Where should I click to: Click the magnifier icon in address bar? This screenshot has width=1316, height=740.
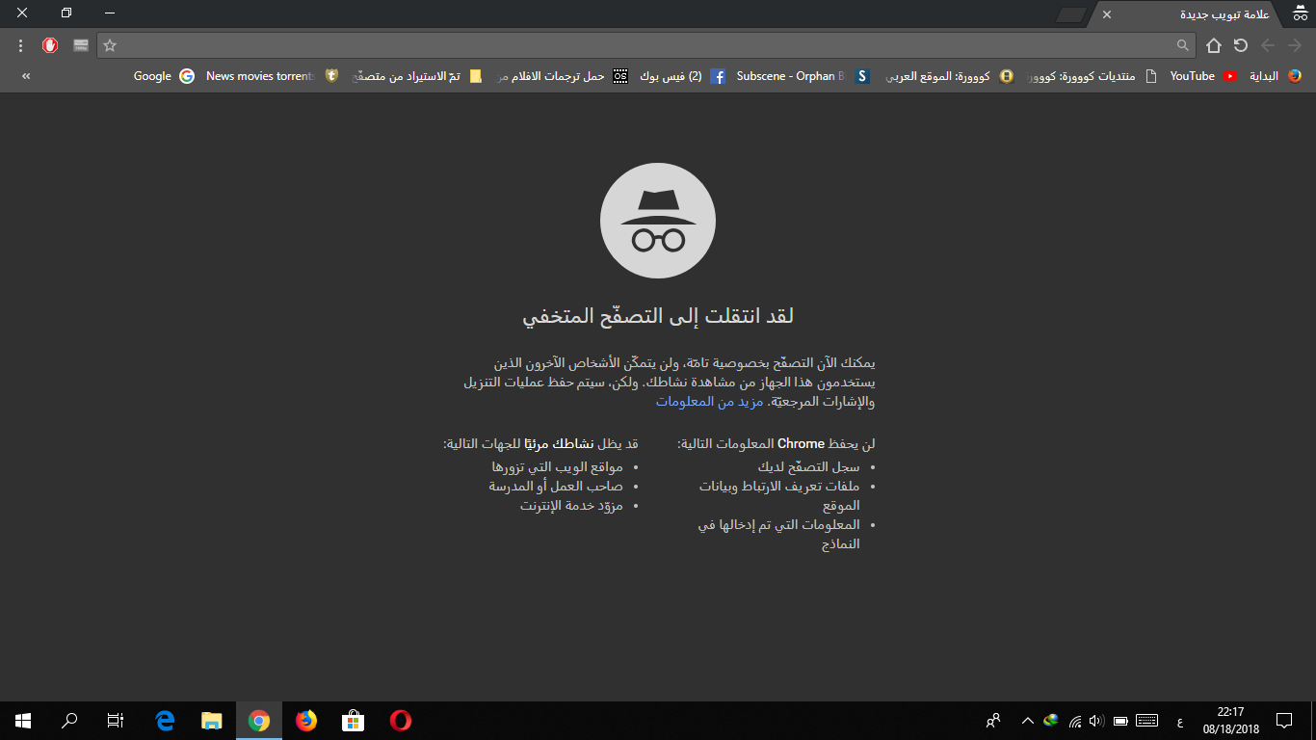[1183, 45]
